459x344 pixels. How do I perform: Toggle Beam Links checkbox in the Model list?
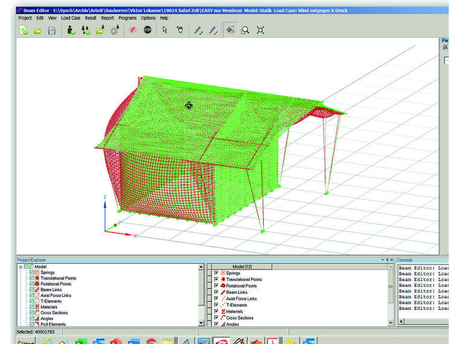click(x=216, y=292)
